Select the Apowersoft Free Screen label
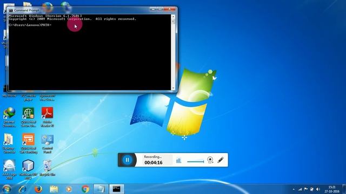Image resolution: width=346 pixels, height=194 pixels. coord(47,98)
